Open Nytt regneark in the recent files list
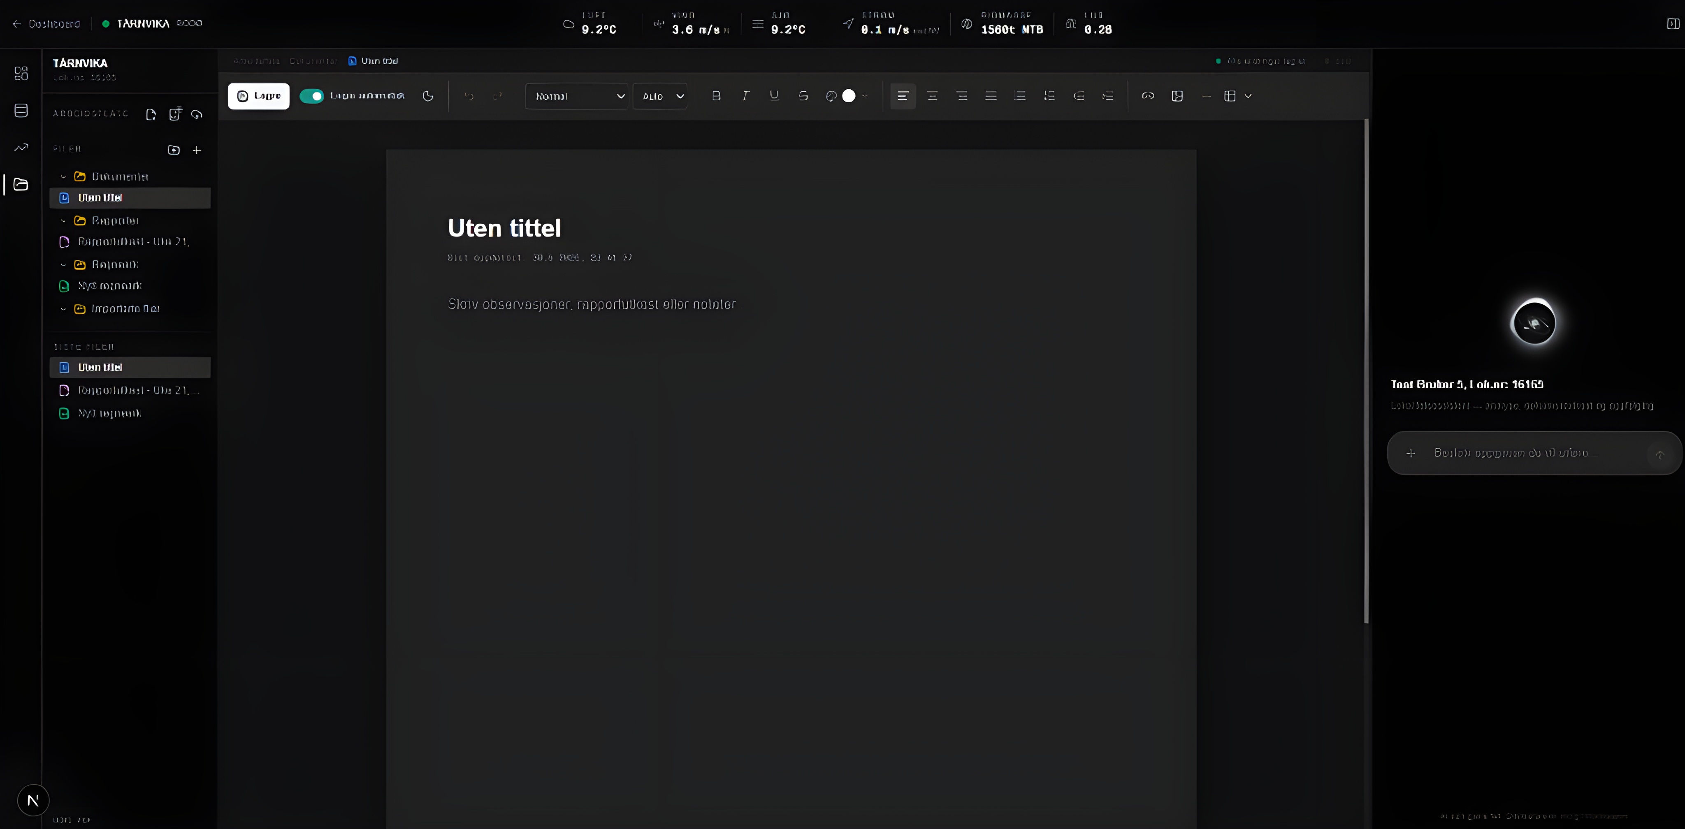The image size is (1685, 829). tap(130, 413)
